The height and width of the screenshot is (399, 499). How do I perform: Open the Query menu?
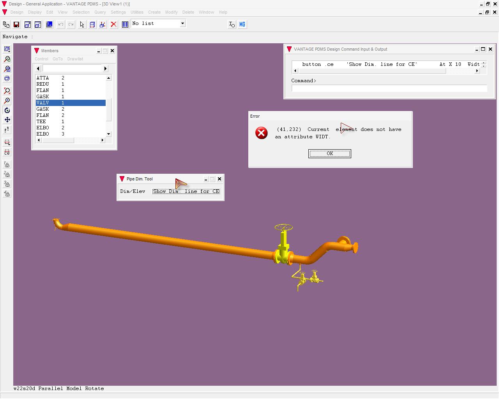coord(100,12)
